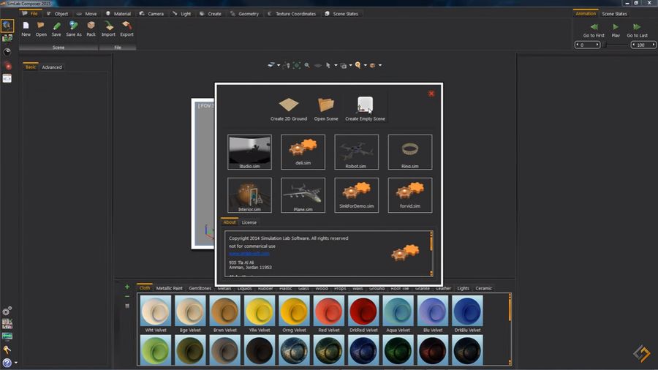Open the Robot.sim sample scene
The height and width of the screenshot is (370, 658).
tap(356, 152)
